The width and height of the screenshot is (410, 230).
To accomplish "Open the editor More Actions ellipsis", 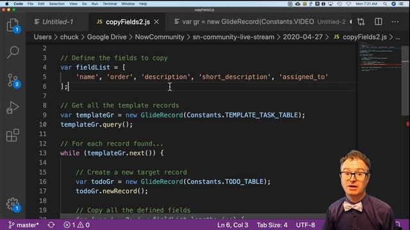I will [395, 22].
